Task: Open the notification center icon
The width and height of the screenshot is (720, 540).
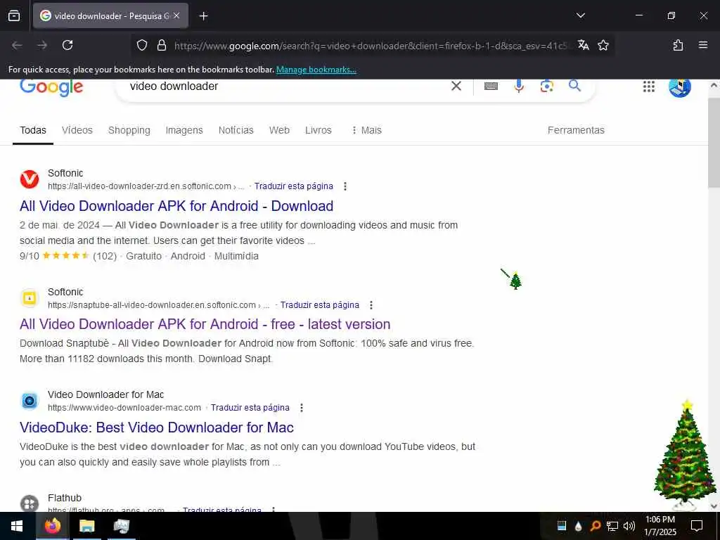Action: tap(697, 526)
